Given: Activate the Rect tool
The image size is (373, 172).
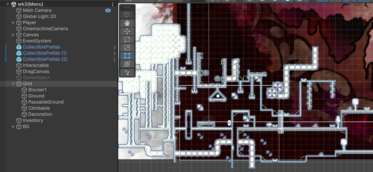Looking at the screenshot, I should 127,56.
